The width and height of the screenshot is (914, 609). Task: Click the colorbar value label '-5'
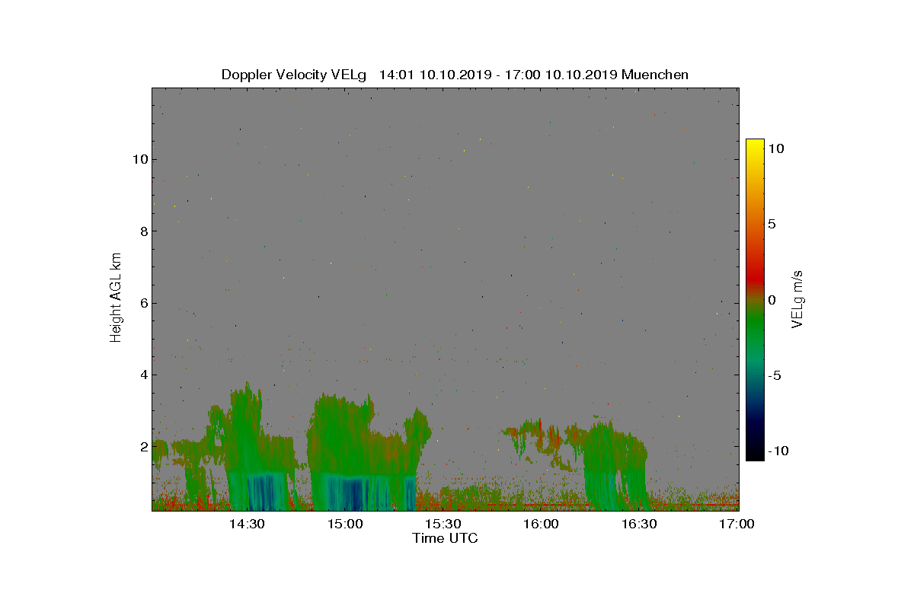point(775,375)
